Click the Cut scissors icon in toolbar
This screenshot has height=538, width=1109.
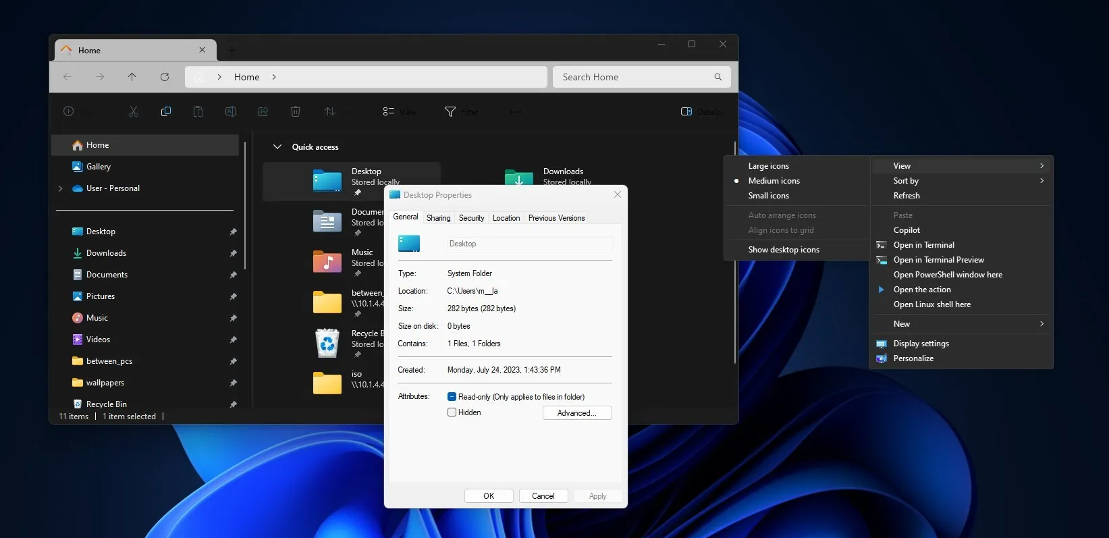pos(134,111)
